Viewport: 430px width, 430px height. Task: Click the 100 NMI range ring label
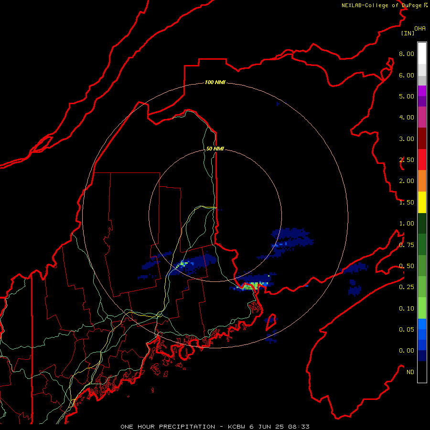[x=215, y=82]
